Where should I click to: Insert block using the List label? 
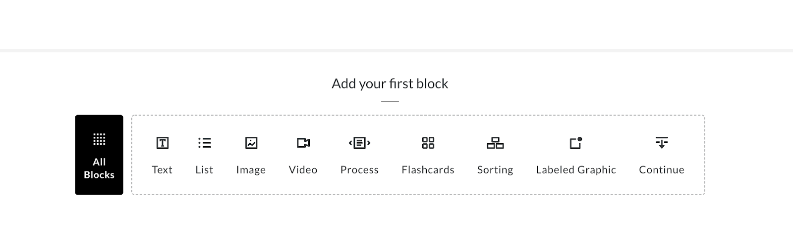click(x=204, y=170)
